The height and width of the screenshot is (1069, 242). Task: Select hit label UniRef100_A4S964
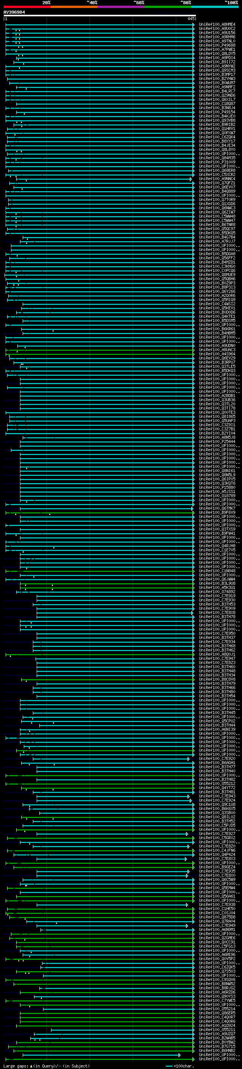[217, 354]
